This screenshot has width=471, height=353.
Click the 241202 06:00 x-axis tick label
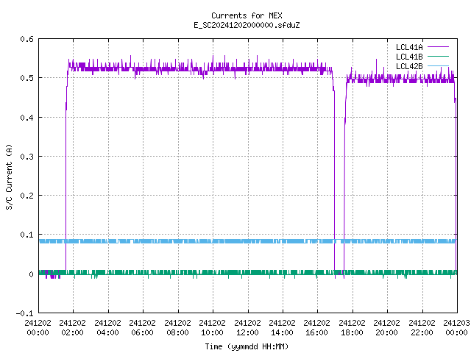pos(142,328)
